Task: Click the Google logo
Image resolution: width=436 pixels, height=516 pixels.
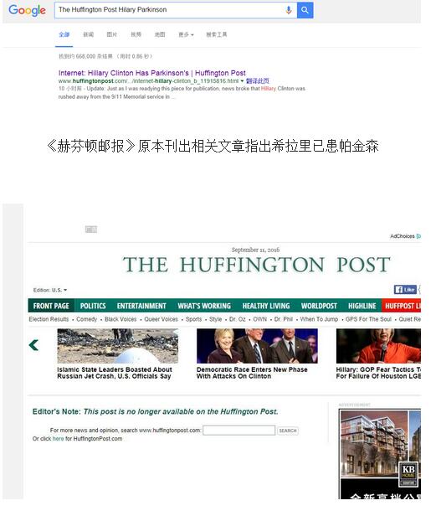Action: tap(27, 11)
